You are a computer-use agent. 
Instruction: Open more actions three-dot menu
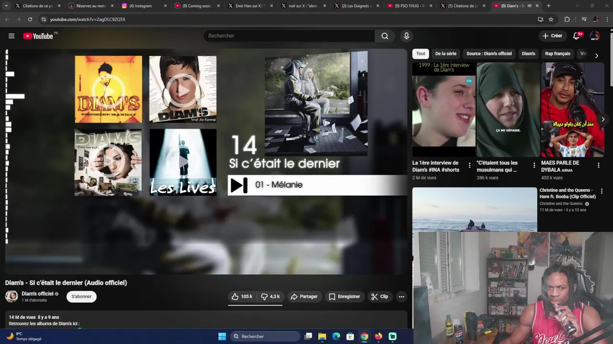[401, 297]
